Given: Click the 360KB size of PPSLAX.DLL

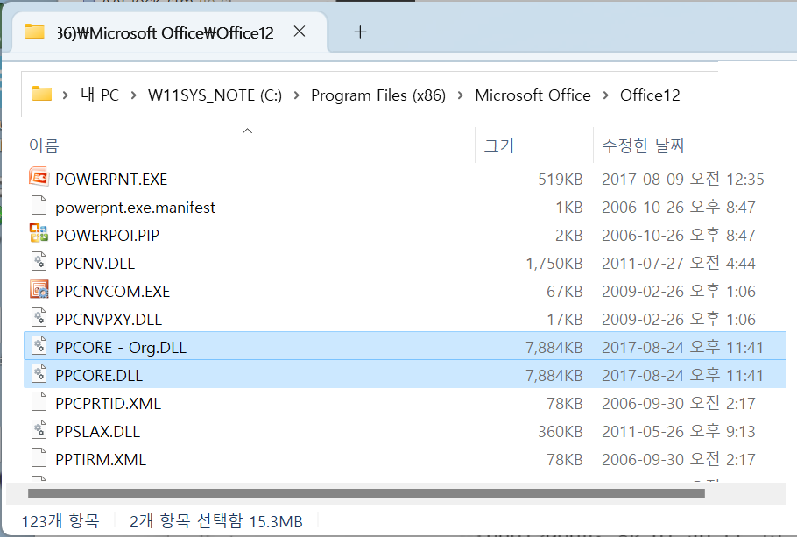Looking at the screenshot, I should point(561,431).
